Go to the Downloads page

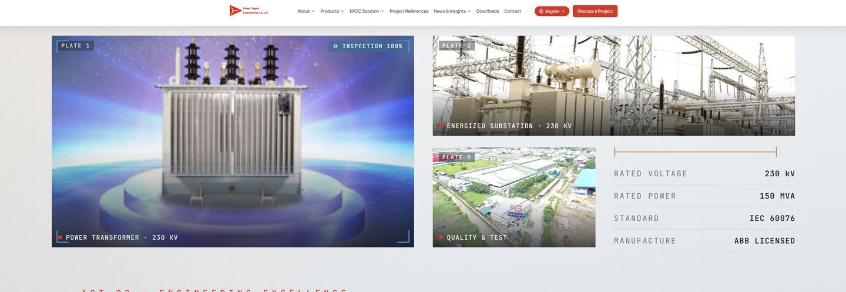pyautogui.click(x=488, y=11)
